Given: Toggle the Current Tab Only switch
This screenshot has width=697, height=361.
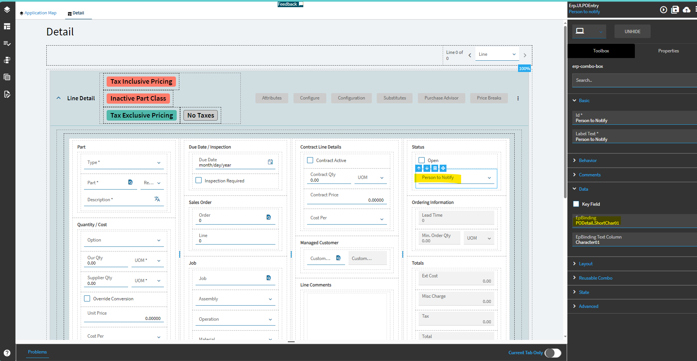Looking at the screenshot, I should point(553,353).
